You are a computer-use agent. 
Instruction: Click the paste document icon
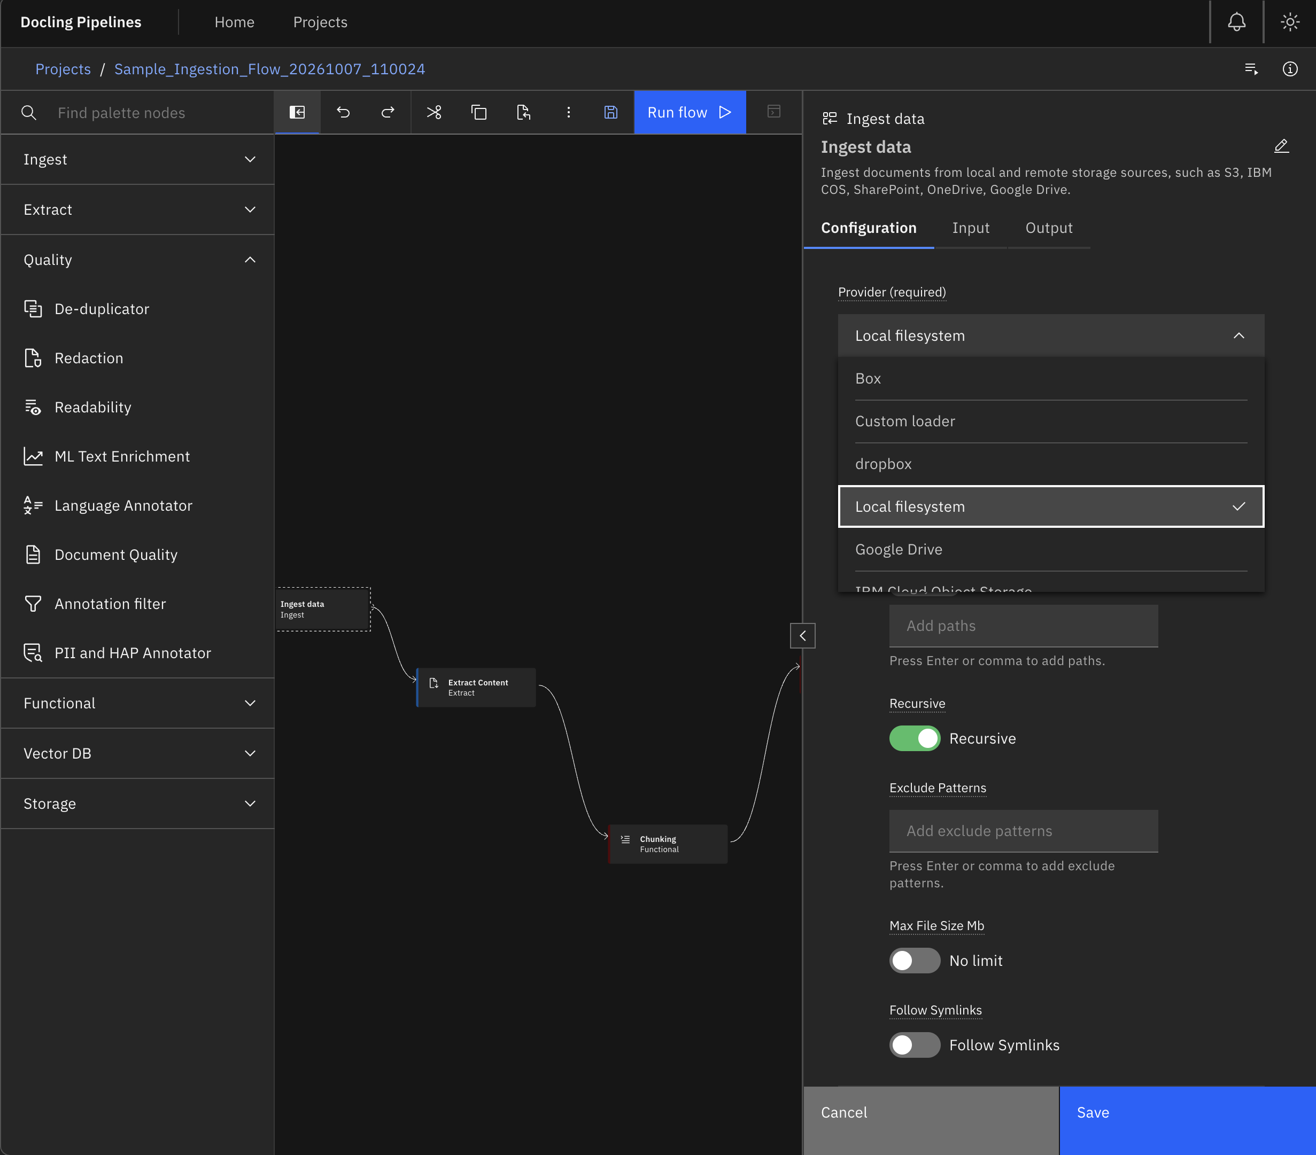(524, 113)
